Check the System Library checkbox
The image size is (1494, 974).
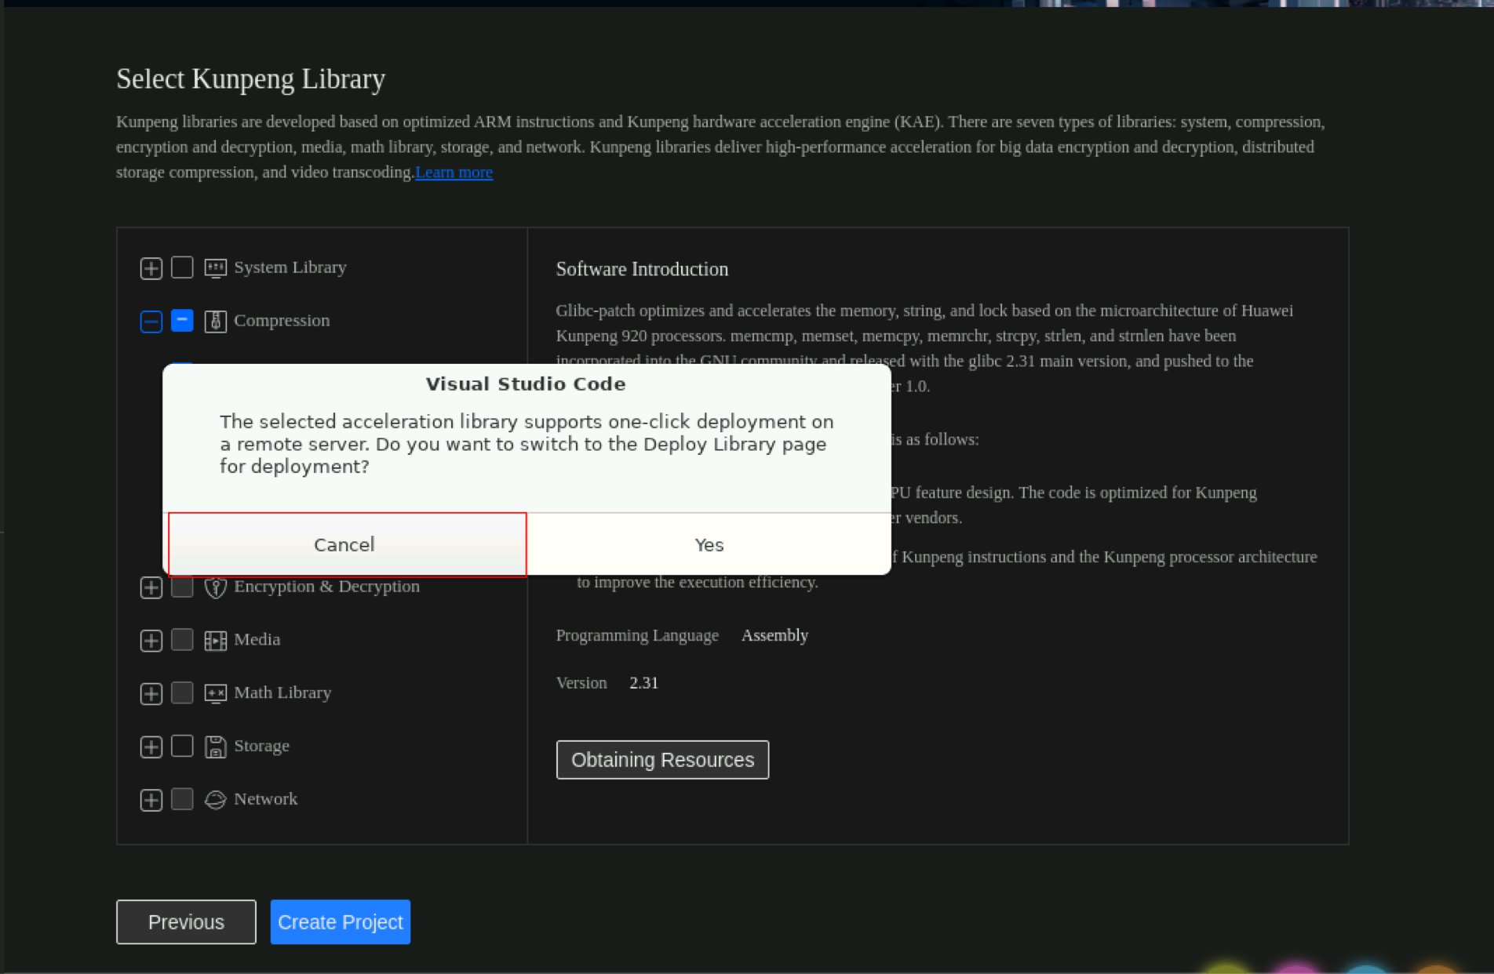coord(182,267)
